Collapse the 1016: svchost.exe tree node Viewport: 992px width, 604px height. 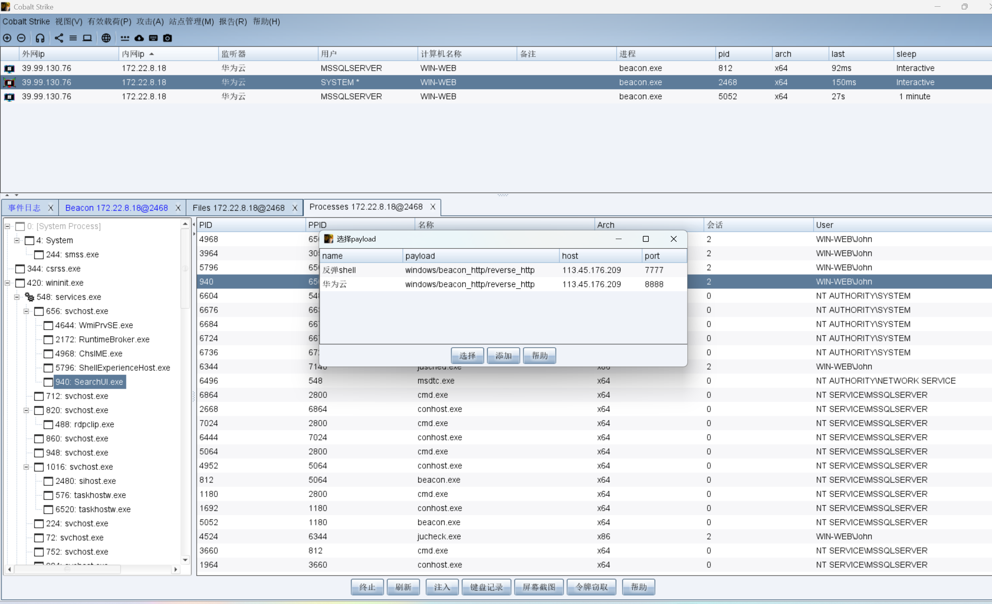tap(26, 467)
